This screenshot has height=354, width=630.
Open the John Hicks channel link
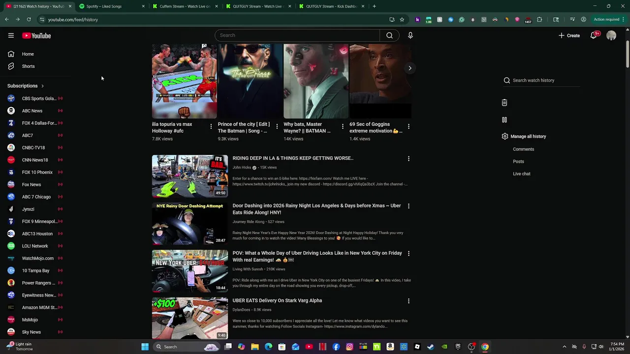242,168
